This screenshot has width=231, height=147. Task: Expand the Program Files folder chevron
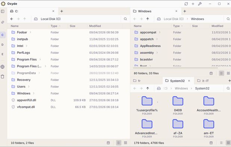pyautogui.click(x=40, y=59)
